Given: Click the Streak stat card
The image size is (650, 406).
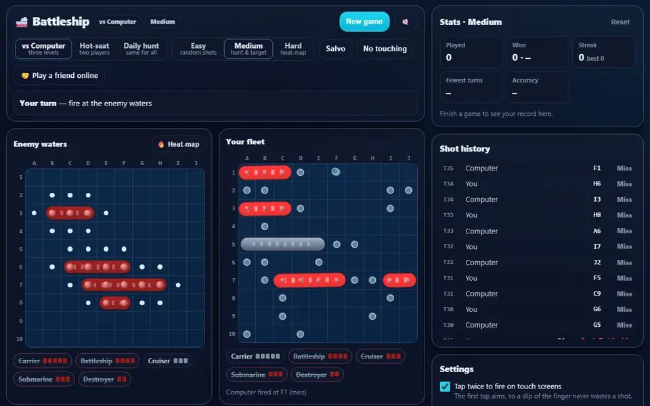Looking at the screenshot, I should (x=603, y=52).
